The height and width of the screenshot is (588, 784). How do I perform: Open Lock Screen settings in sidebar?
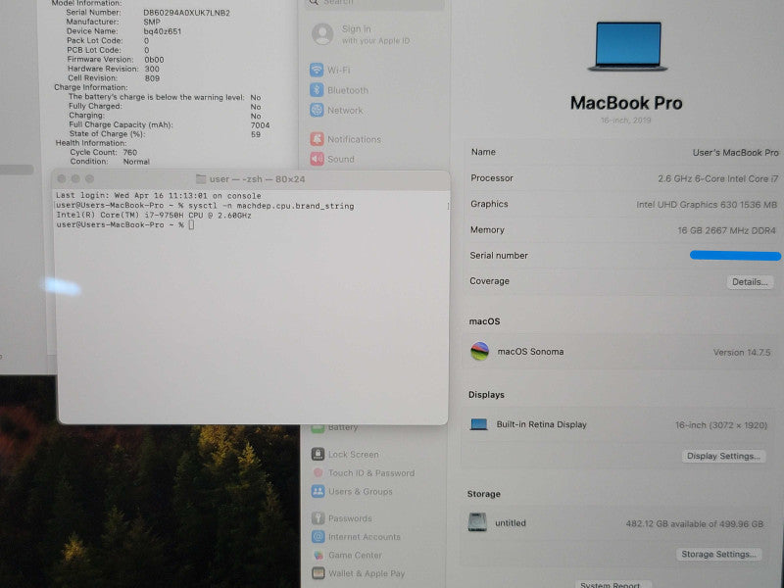[345, 454]
